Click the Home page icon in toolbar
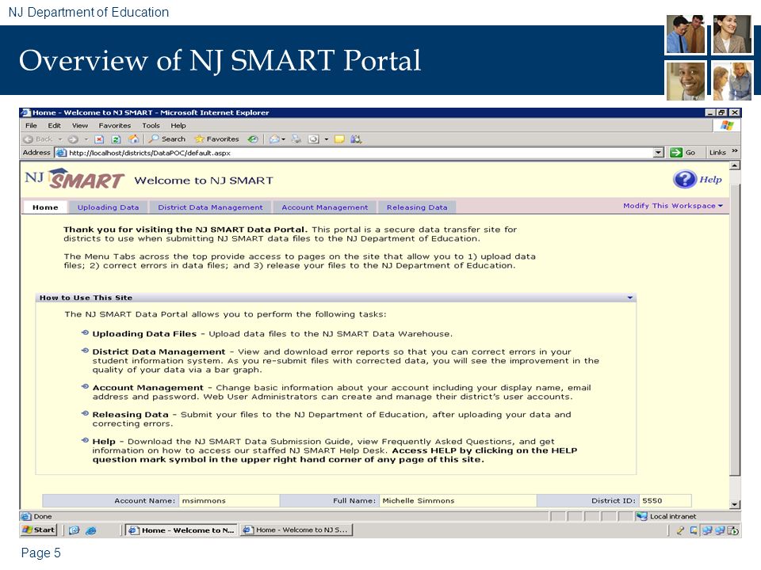 pos(133,139)
